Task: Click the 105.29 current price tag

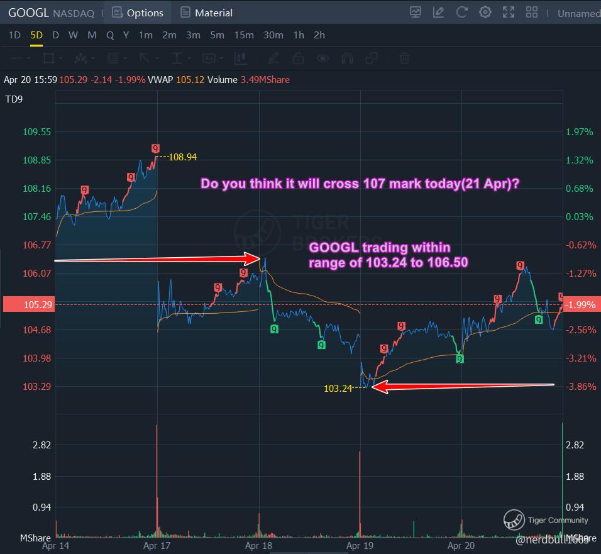Action: [x=29, y=304]
